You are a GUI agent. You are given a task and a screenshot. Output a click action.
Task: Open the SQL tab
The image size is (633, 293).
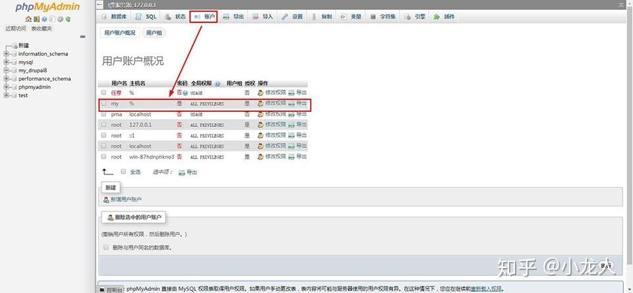pyautogui.click(x=146, y=16)
